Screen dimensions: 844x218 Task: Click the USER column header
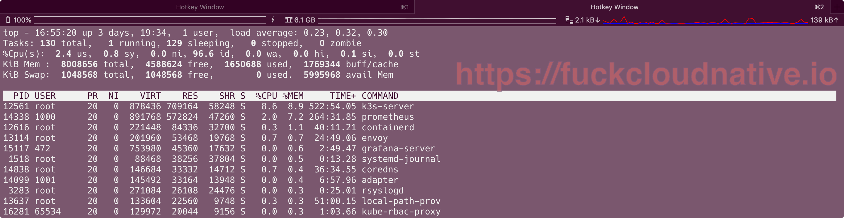[45, 96]
